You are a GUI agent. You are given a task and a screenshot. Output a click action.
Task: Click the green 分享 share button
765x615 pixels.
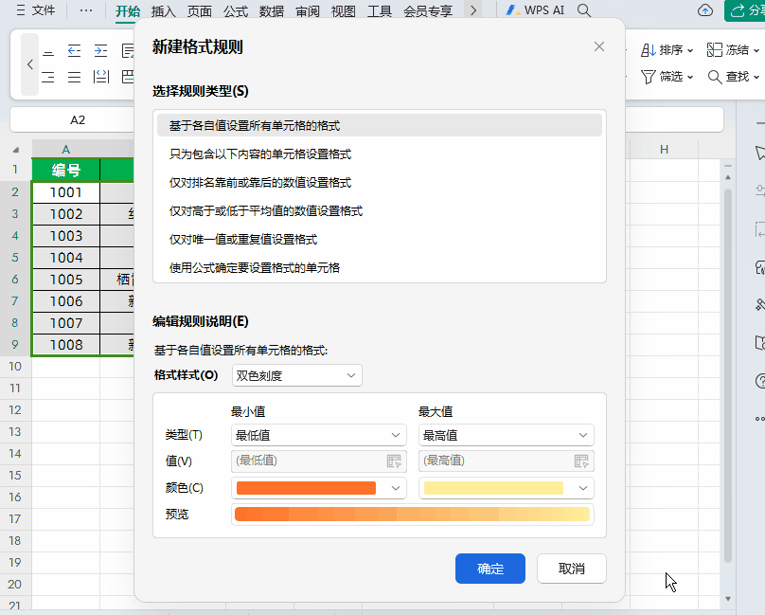coord(744,10)
